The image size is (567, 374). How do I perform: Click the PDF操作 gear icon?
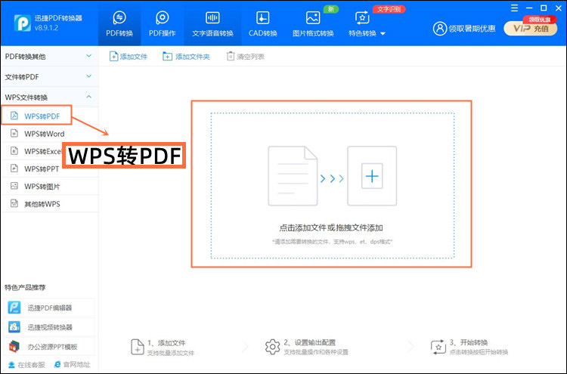pyautogui.click(x=163, y=17)
